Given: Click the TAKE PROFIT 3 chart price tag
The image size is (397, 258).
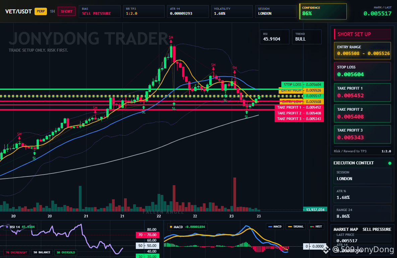Looking at the screenshot, I should pyautogui.click(x=299, y=119).
